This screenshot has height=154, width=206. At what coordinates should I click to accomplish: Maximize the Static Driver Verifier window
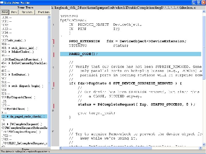coord(199,2)
